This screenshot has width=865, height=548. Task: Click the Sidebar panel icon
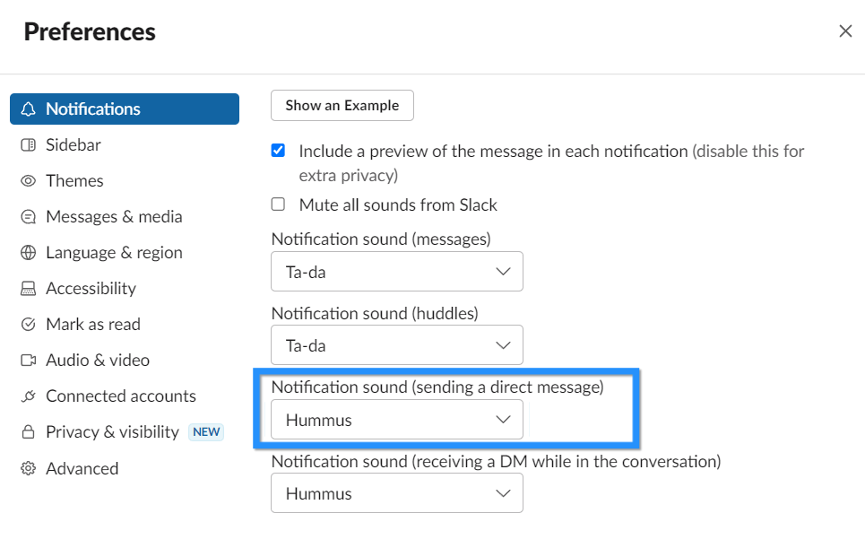tap(29, 145)
